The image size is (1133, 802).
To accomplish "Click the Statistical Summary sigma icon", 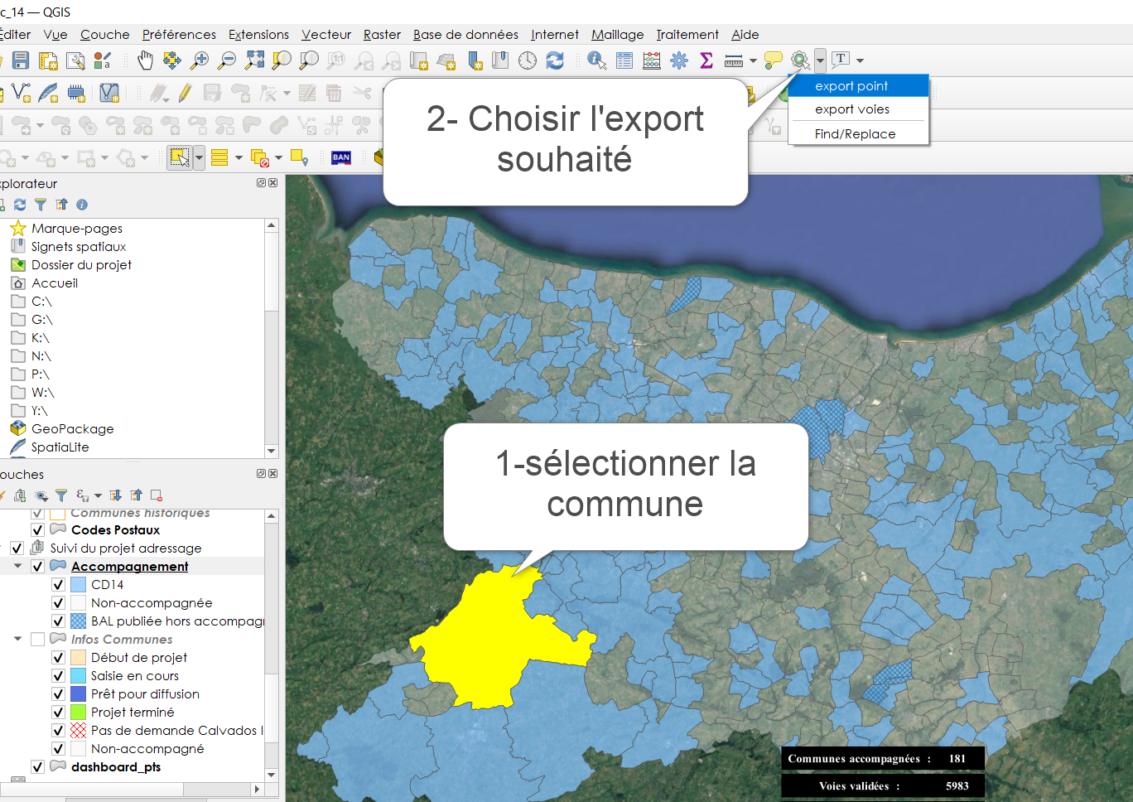I will click(706, 60).
